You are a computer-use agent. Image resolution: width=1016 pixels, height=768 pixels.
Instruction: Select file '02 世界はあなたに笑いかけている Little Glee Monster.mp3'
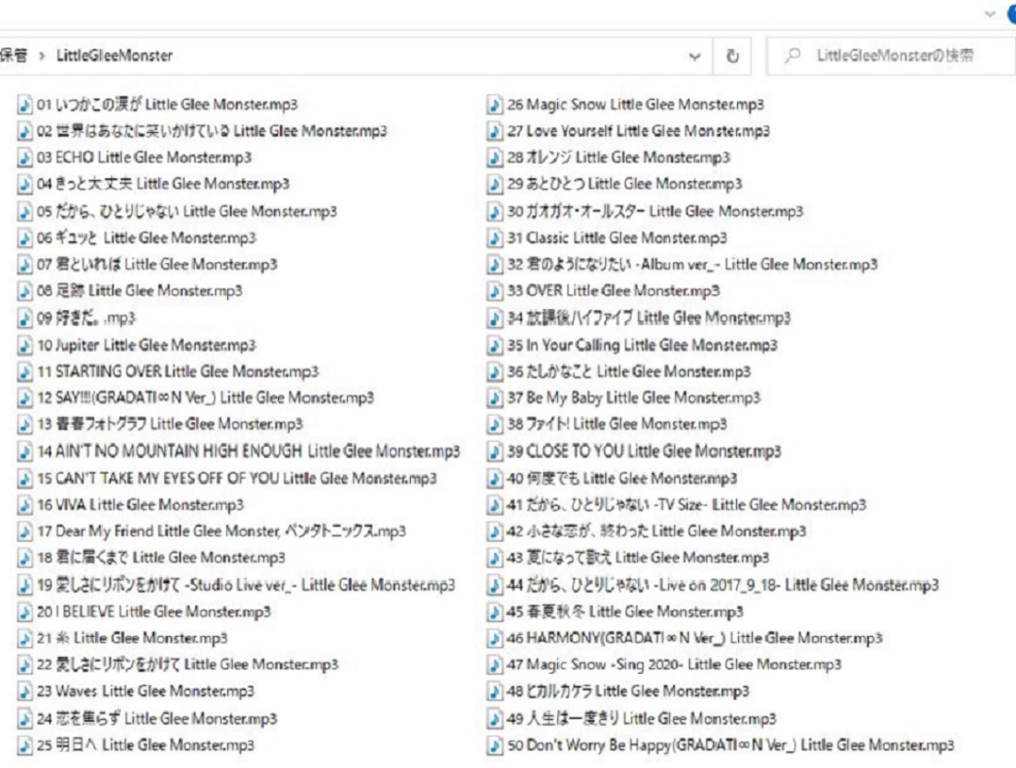[202, 131]
